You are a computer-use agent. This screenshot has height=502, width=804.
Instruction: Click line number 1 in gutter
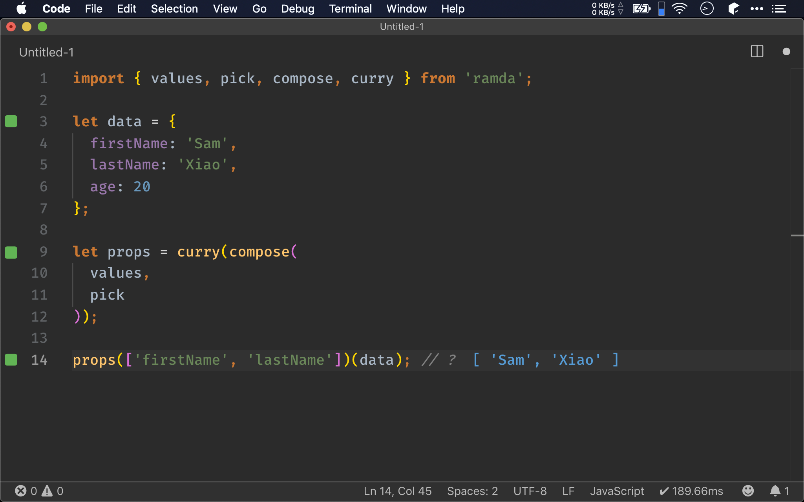pos(44,78)
